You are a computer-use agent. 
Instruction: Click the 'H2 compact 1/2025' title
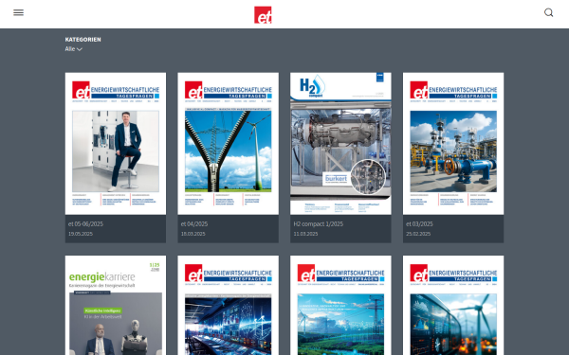[319, 223]
